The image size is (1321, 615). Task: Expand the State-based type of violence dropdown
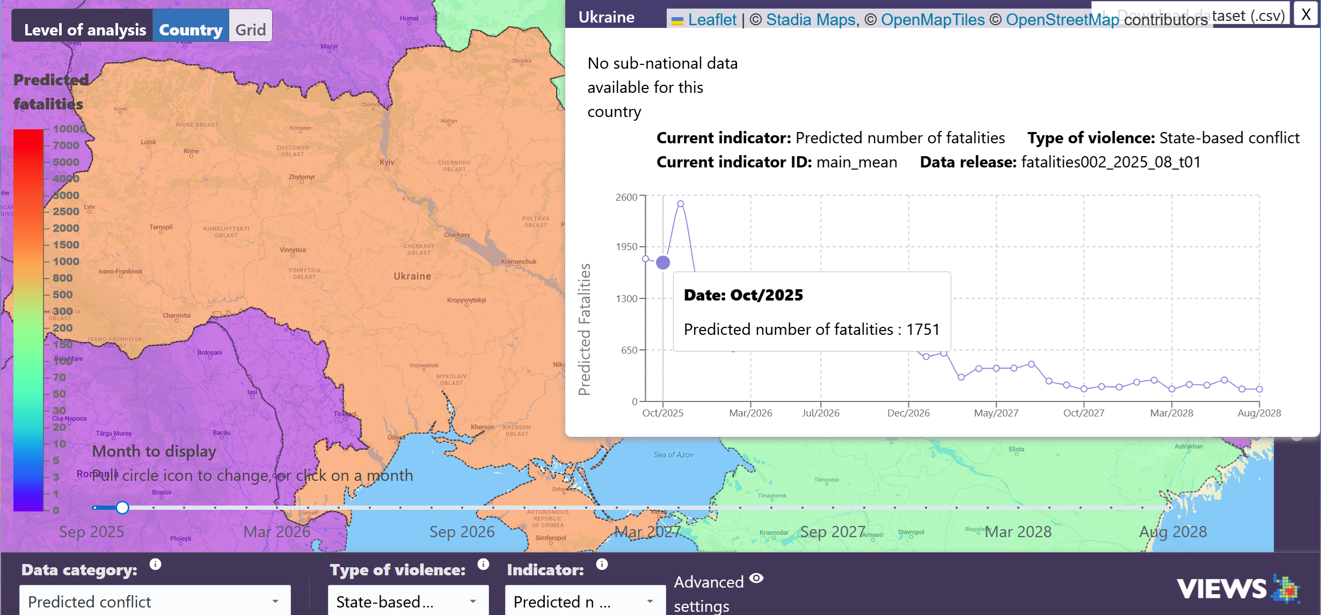[x=407, y=602]
